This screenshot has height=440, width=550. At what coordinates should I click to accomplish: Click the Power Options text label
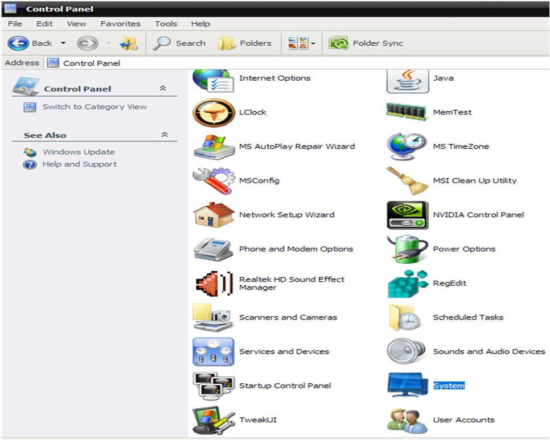point(464,249)
